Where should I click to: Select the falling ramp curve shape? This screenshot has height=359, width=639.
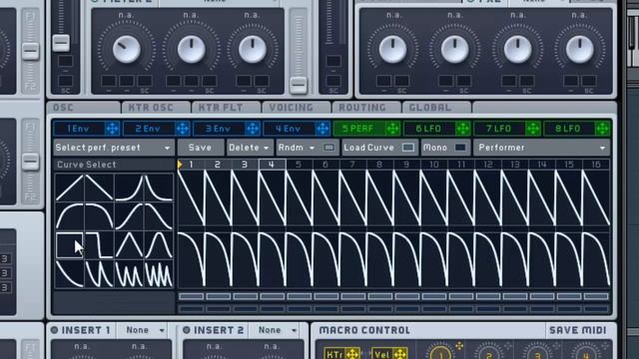99,187
